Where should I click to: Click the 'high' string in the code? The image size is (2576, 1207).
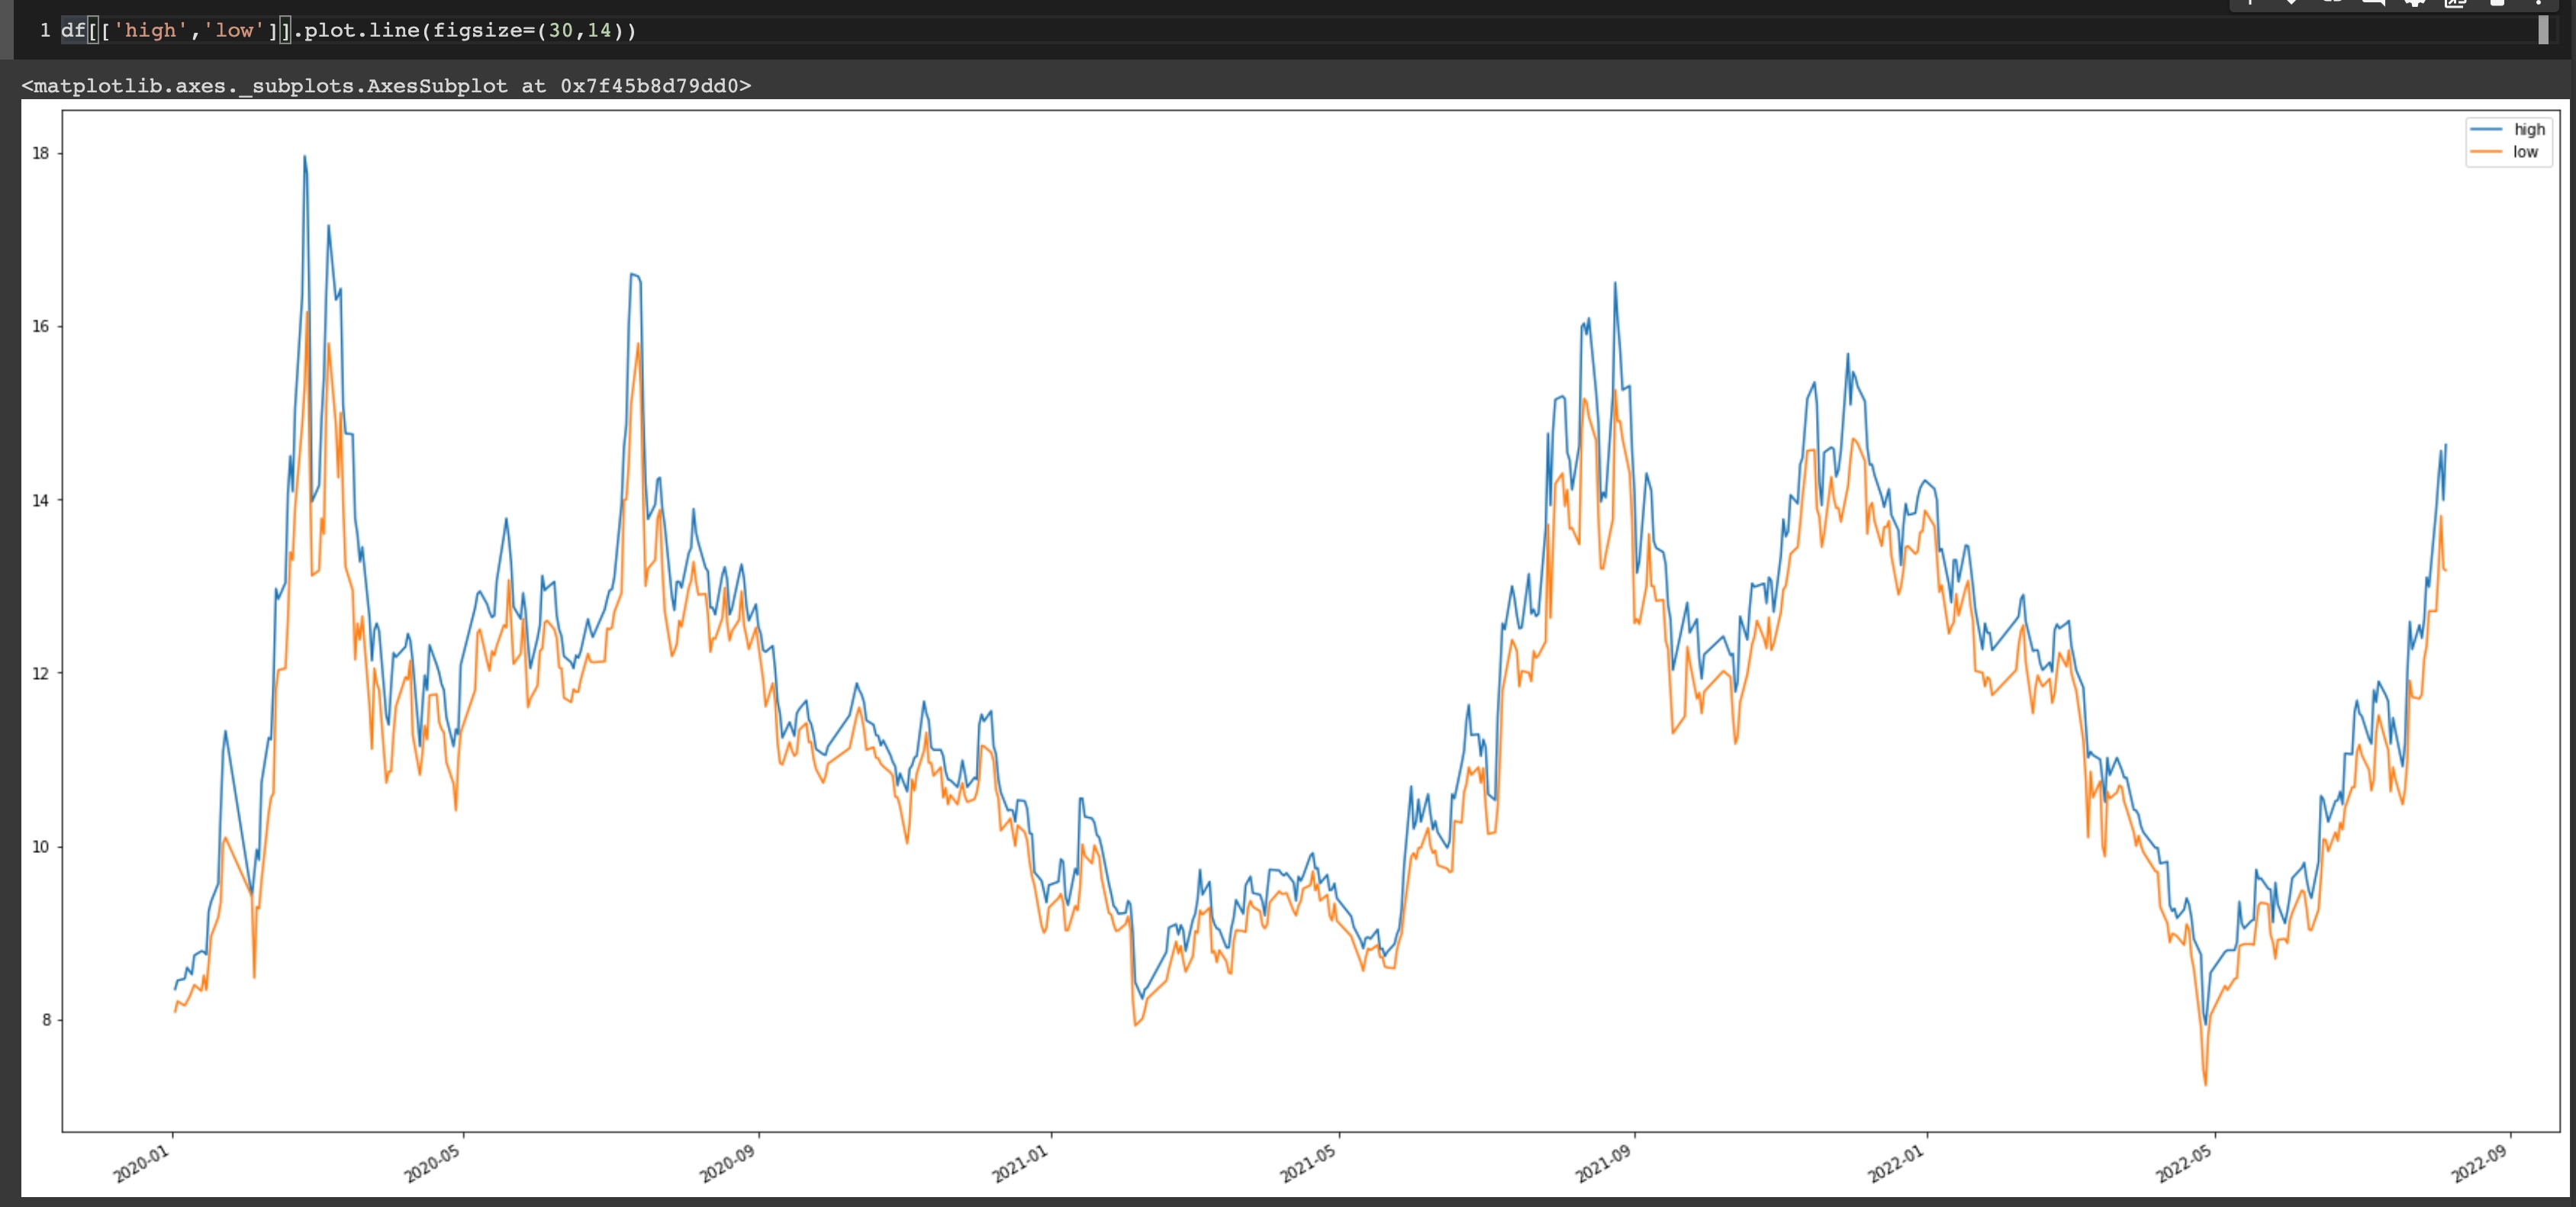coord(150,30)
